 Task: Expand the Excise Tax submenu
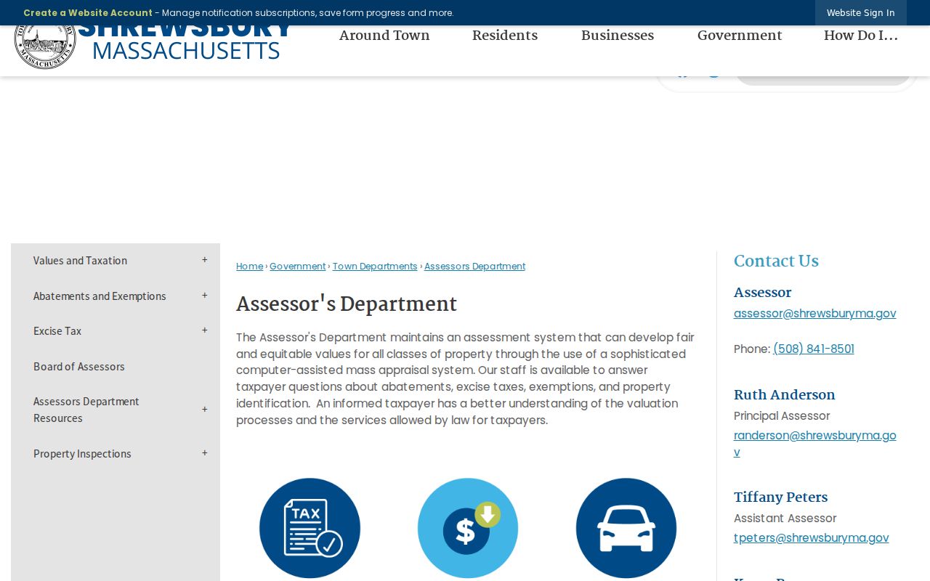205,330
